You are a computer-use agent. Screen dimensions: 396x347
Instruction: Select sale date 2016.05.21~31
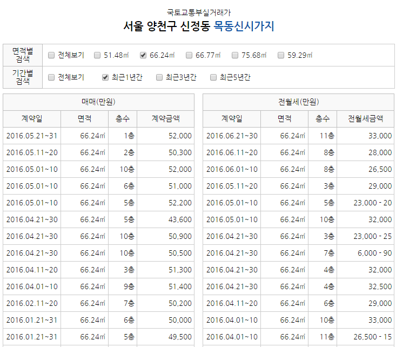pos(32,136)
